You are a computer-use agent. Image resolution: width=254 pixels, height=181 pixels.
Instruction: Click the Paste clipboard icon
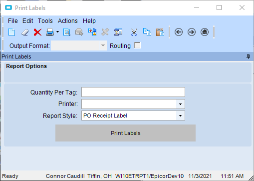point(160,32)
